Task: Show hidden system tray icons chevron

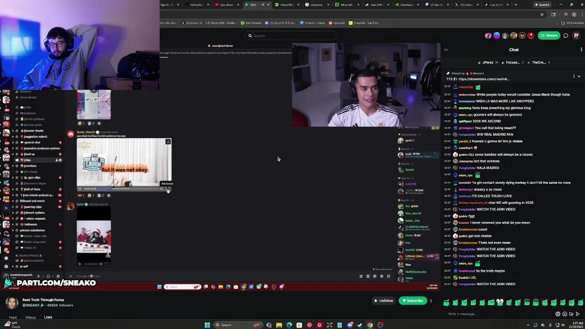Action: (528, 325)
